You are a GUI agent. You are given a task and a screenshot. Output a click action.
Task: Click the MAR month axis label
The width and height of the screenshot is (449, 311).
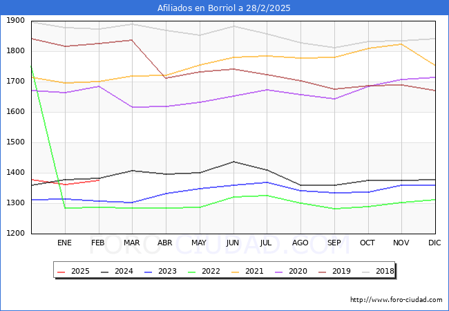[132, 243]
